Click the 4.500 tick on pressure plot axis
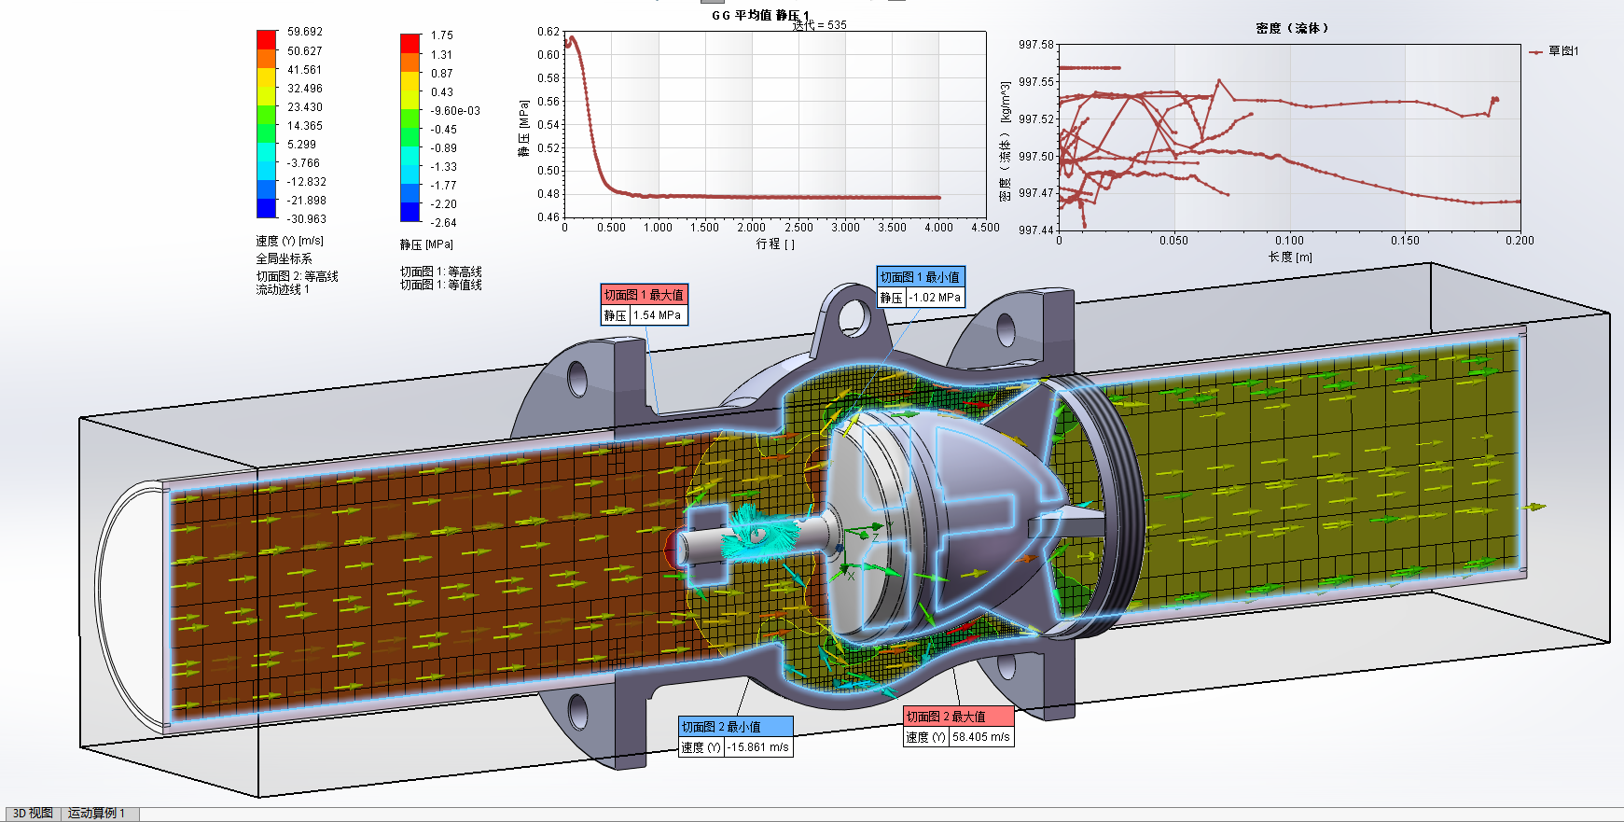Screen dimensions: 1624x822 (x=985, y=227)
